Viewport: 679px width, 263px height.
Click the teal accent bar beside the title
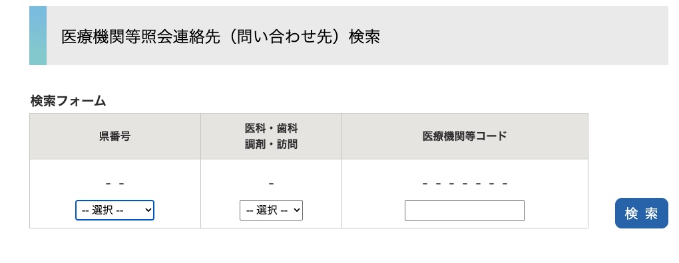(38, 35)
